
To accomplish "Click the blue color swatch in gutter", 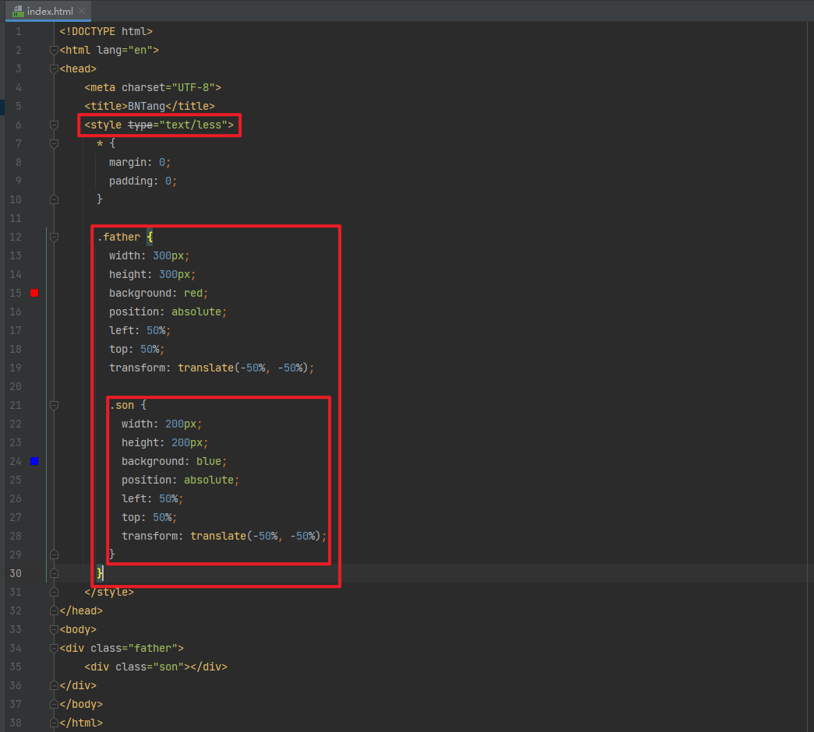I will (34, 461).
